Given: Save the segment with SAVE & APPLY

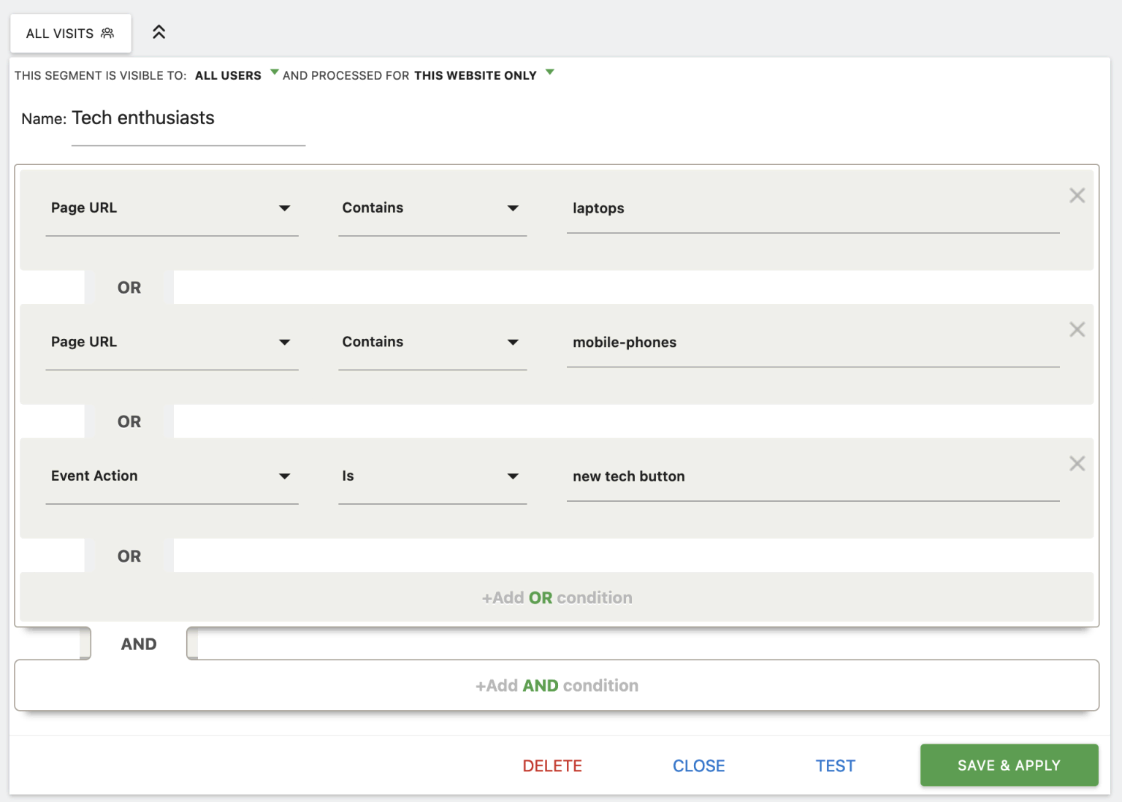Looking at the screenshot, I should 1009,765.
